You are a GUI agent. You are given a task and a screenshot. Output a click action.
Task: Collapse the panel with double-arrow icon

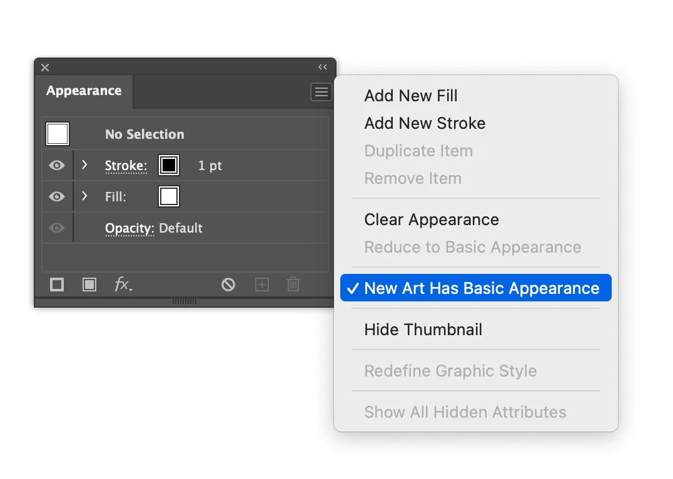tap(323, 67)
